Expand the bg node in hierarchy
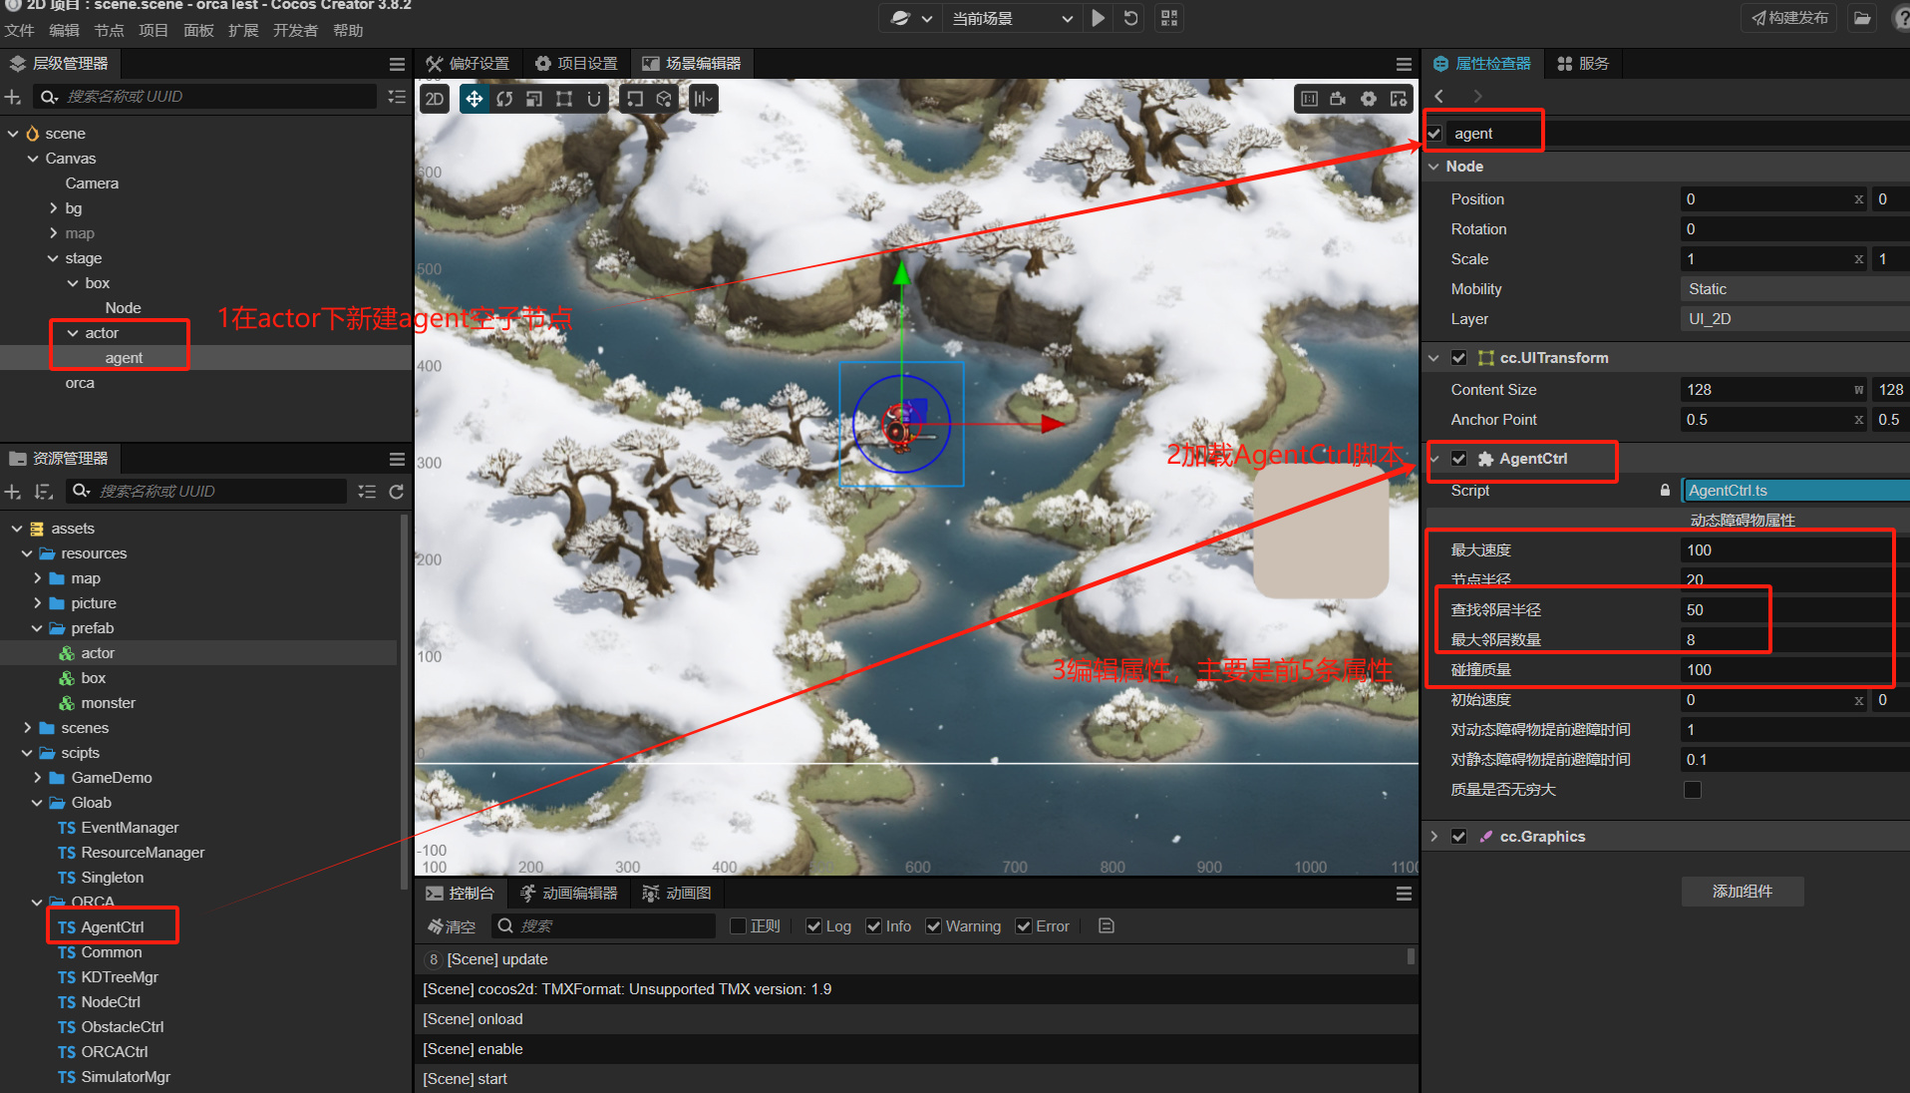The height and width of the screenshot is (1093, 1910). 53,208
